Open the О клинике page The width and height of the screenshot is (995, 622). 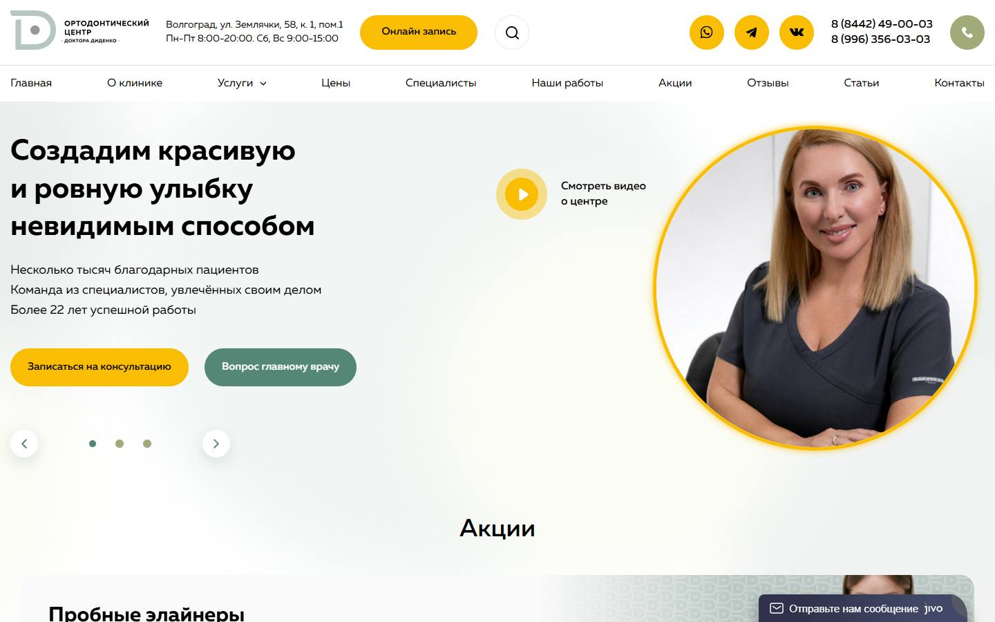[x=135, y=83]
